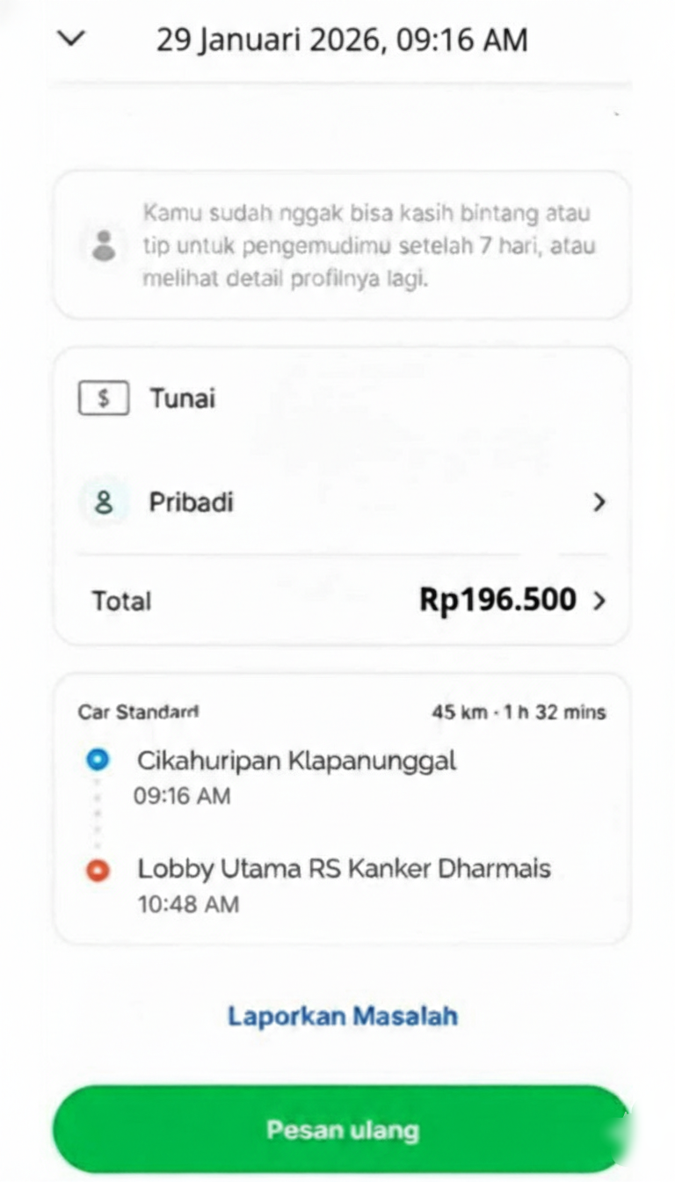Tap the cash payment dollar icon
The width and height of the screenshot is (675, 1182).
point(104,398)
